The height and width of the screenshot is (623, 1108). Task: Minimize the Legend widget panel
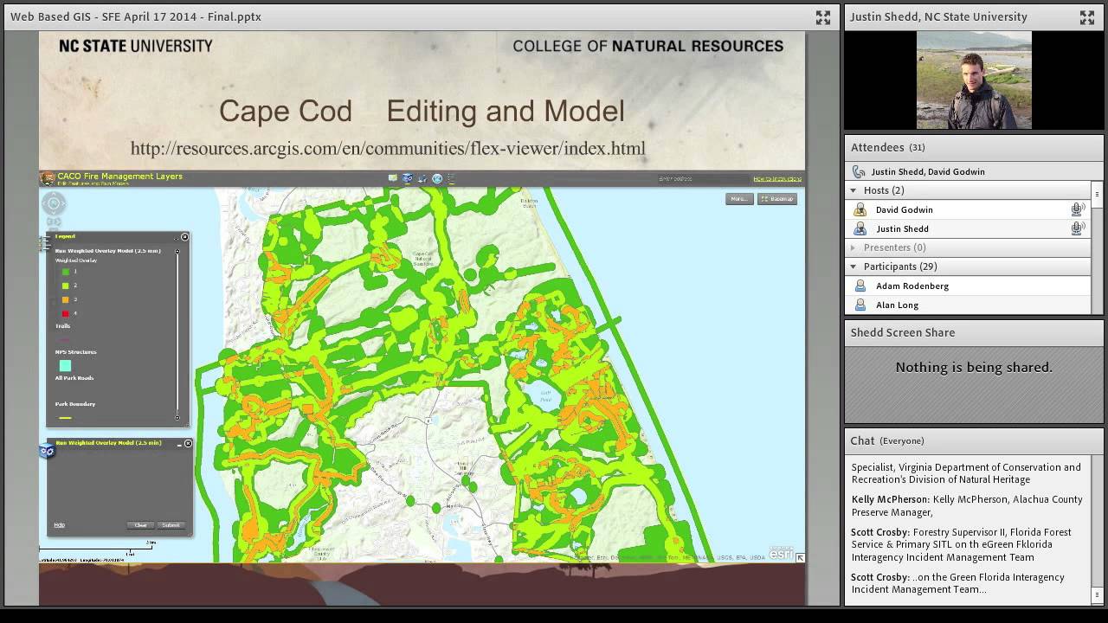point(176,239)
